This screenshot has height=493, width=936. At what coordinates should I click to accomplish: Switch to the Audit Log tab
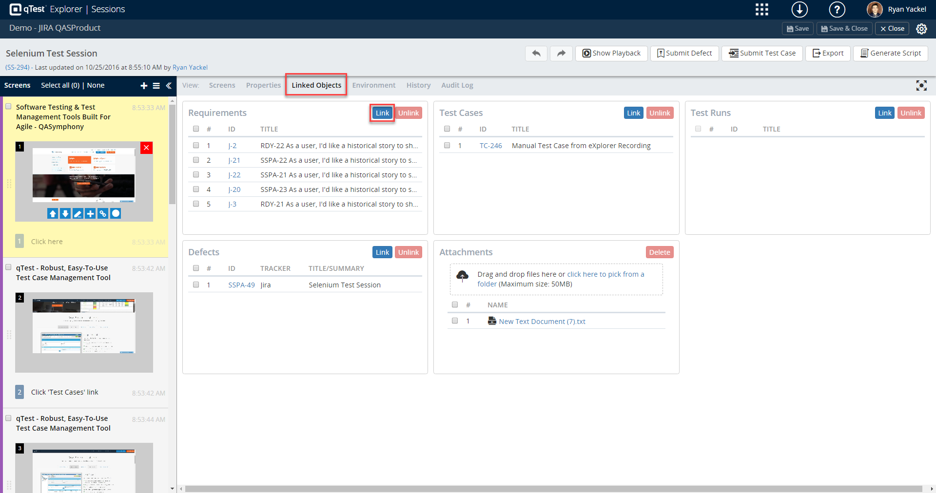[x=457, y=85]
